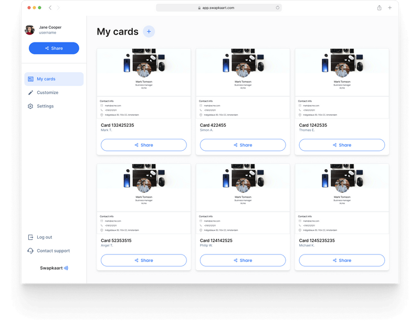
Task: Click the blue Share button in sidebar
Action: pyautogui.click(x=54, y=48)
